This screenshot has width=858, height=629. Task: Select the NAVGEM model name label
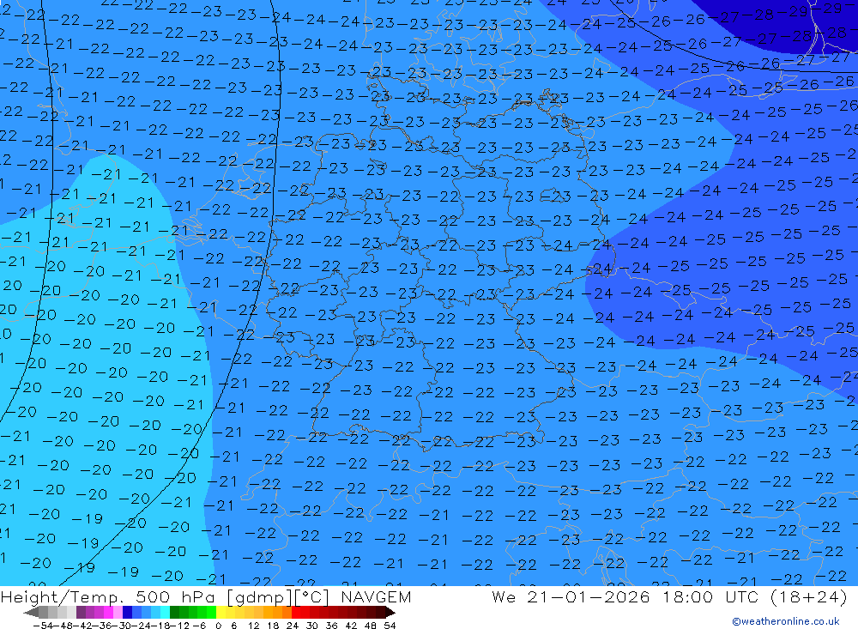[x=376, y=596]
